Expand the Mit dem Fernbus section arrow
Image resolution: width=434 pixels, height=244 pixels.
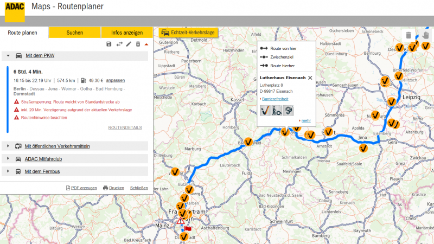tap(8, 171)
